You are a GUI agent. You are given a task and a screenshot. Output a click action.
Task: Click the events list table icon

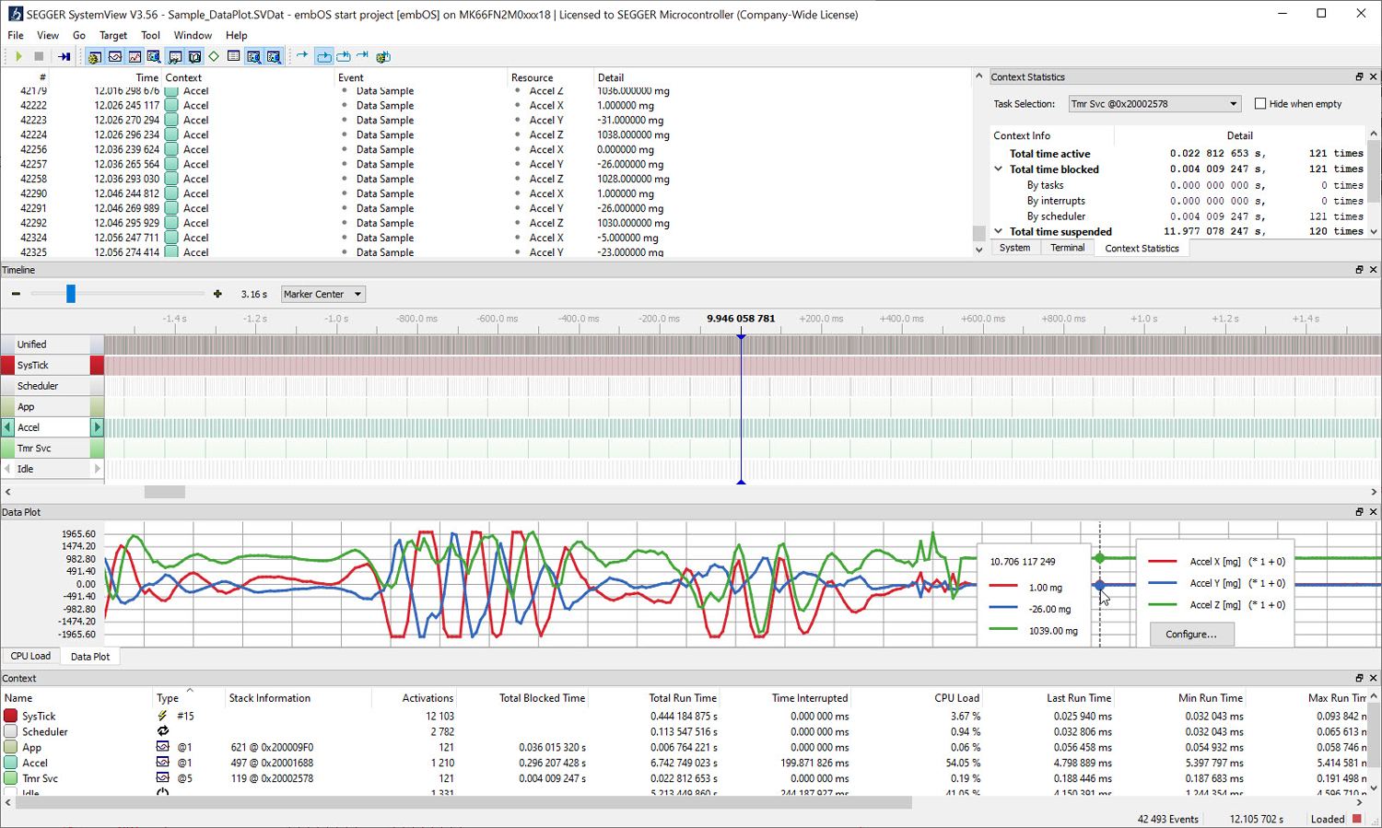pos(233,56)
